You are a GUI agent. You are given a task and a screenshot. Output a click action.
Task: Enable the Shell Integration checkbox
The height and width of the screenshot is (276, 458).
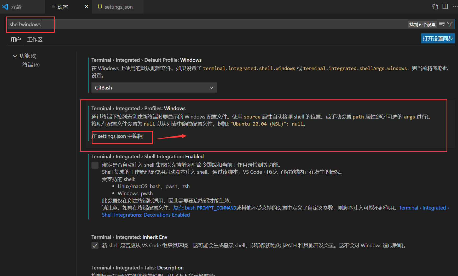coord(95,165)
